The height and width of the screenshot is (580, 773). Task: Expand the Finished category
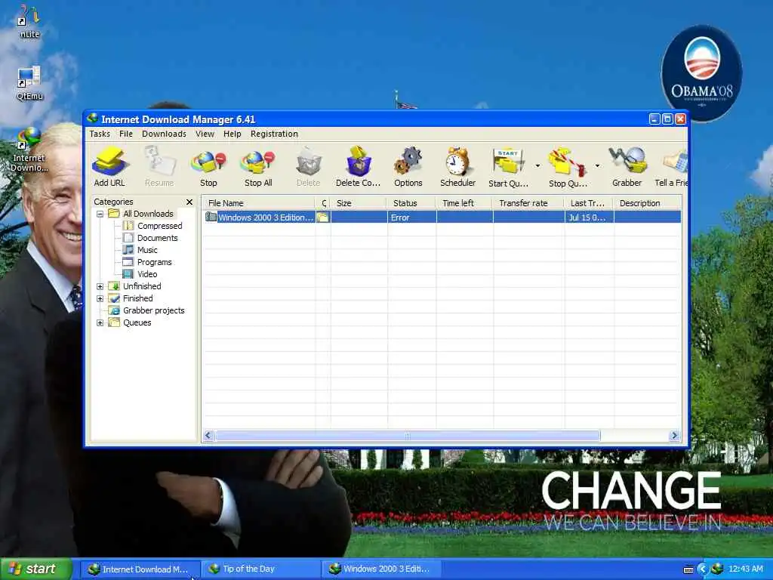(x=100, y=298)
